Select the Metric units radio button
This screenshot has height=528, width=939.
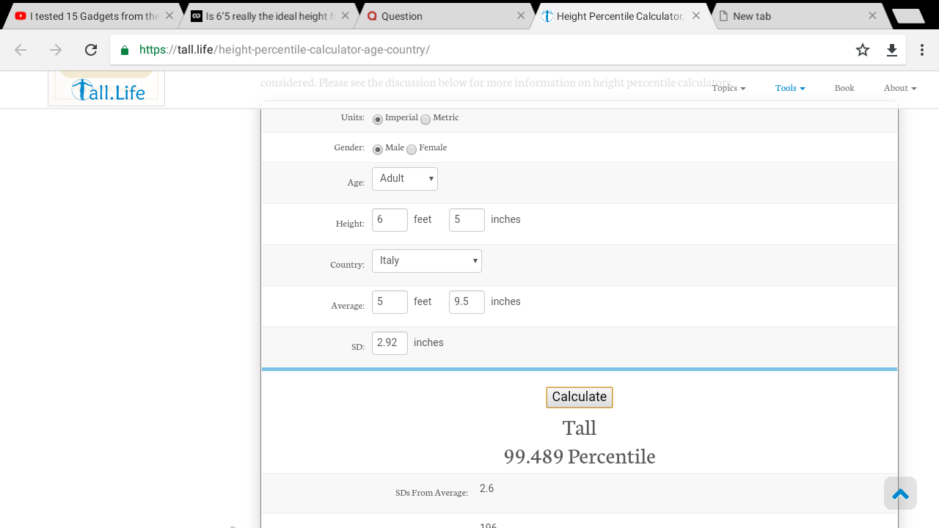(425, 120)
